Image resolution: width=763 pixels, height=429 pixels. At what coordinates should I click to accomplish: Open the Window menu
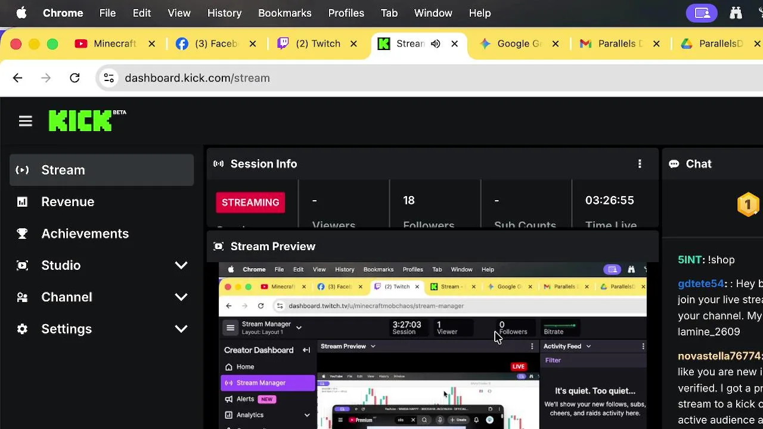pyautogui.click(x=433, y=13)
